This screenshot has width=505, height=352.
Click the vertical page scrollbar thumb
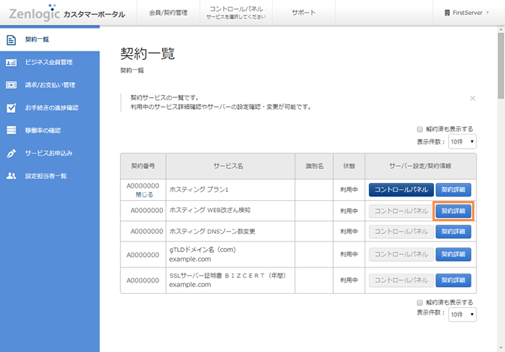point(501,66)
